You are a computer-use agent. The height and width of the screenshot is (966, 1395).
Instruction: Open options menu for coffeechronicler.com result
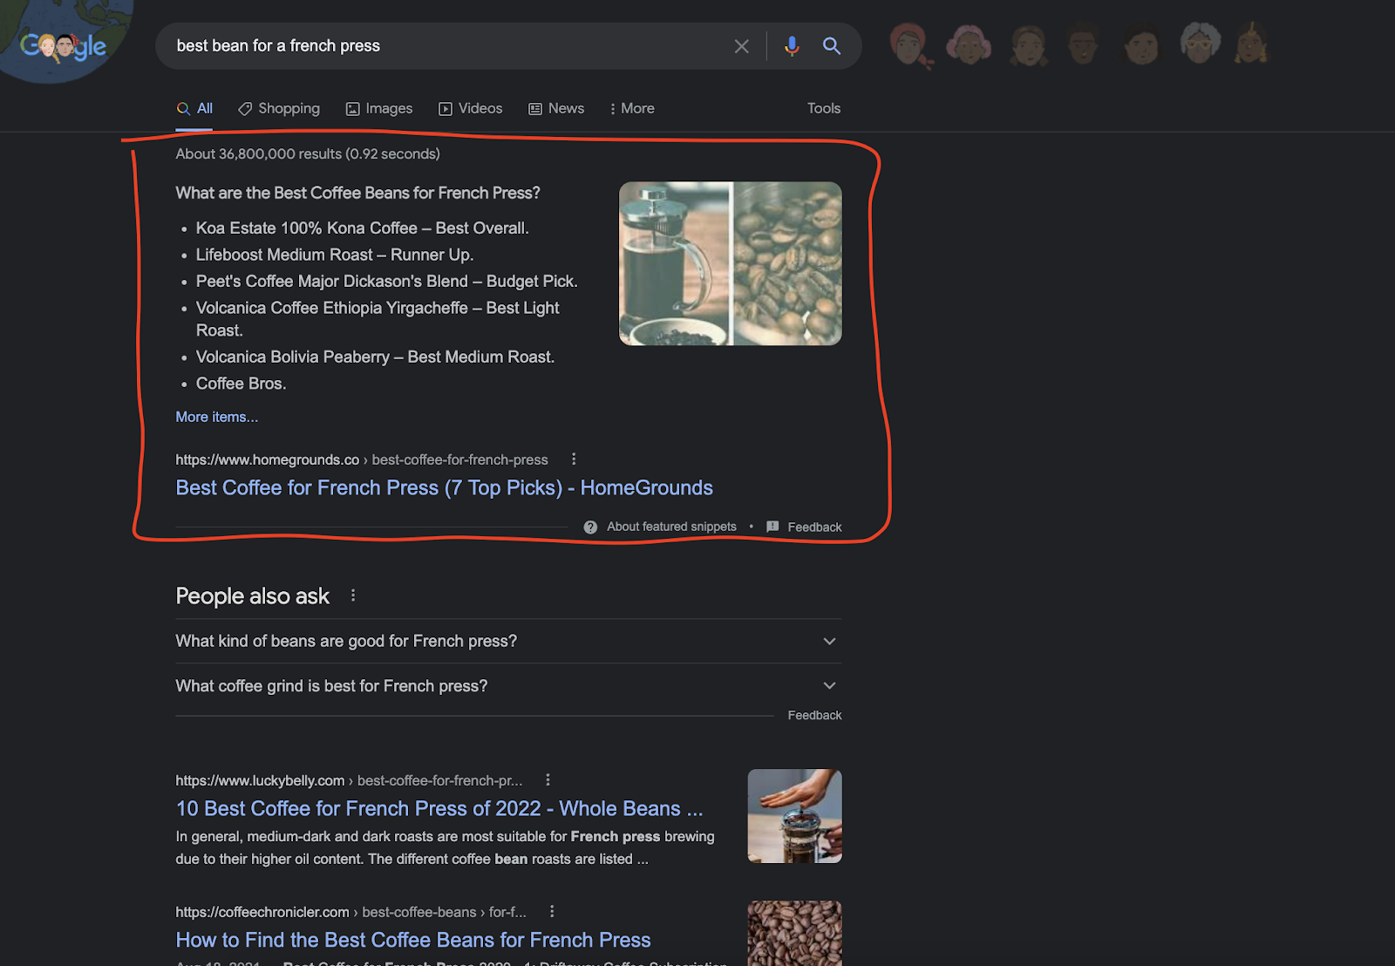pyautogui.click(x=552, y=912)
